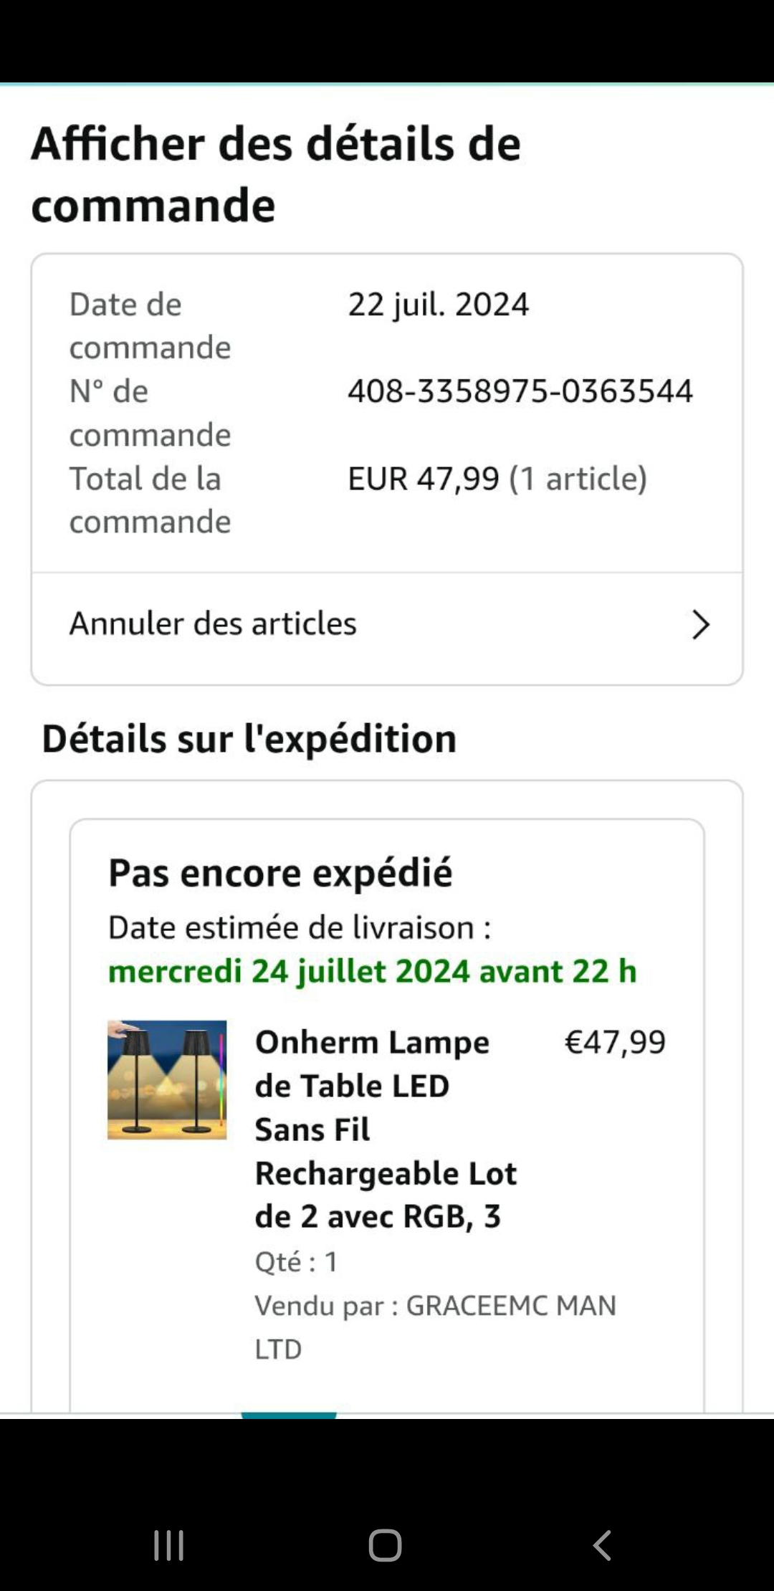Tap order number 408-3358975-0363544
The image size is (774, 1591).
point(520,391)
